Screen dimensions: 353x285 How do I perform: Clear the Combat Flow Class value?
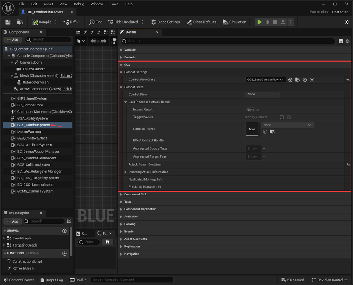click(312, 80)
